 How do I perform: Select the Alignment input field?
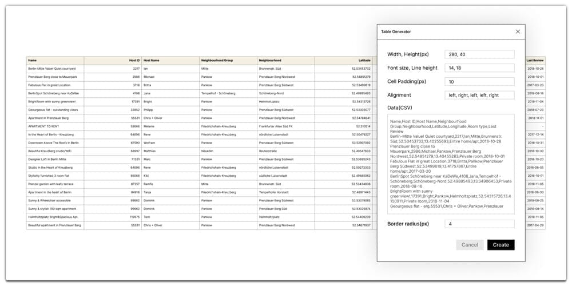coord(479,95)
